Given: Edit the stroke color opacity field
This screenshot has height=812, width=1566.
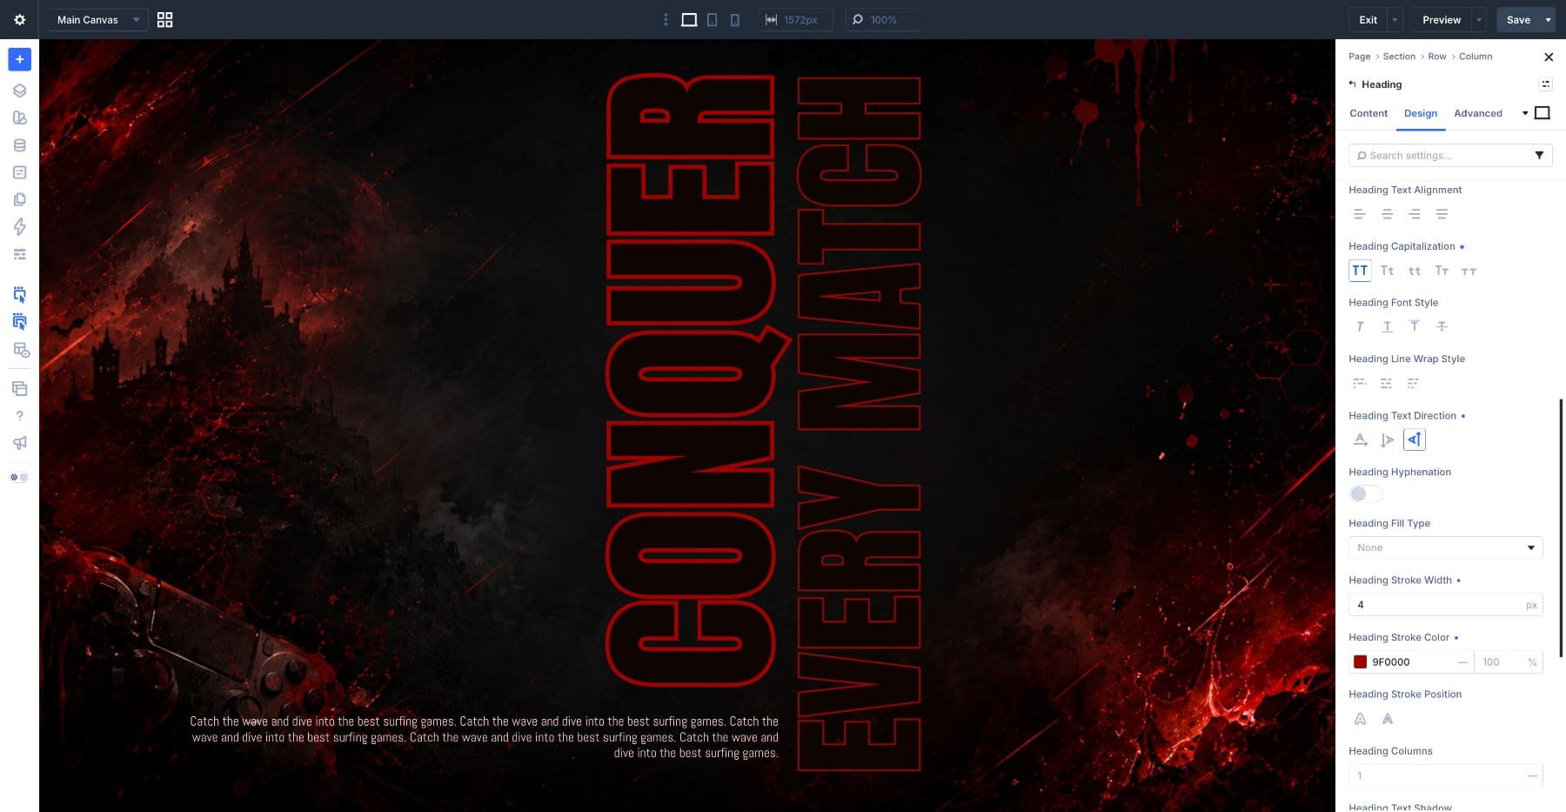Looking at the screenshot, I should click(x=1508, y=662).
